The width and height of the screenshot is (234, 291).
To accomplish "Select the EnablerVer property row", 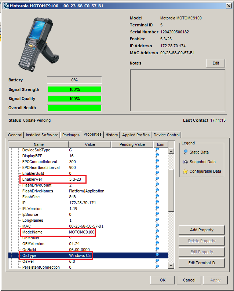I will coord(88,179).
